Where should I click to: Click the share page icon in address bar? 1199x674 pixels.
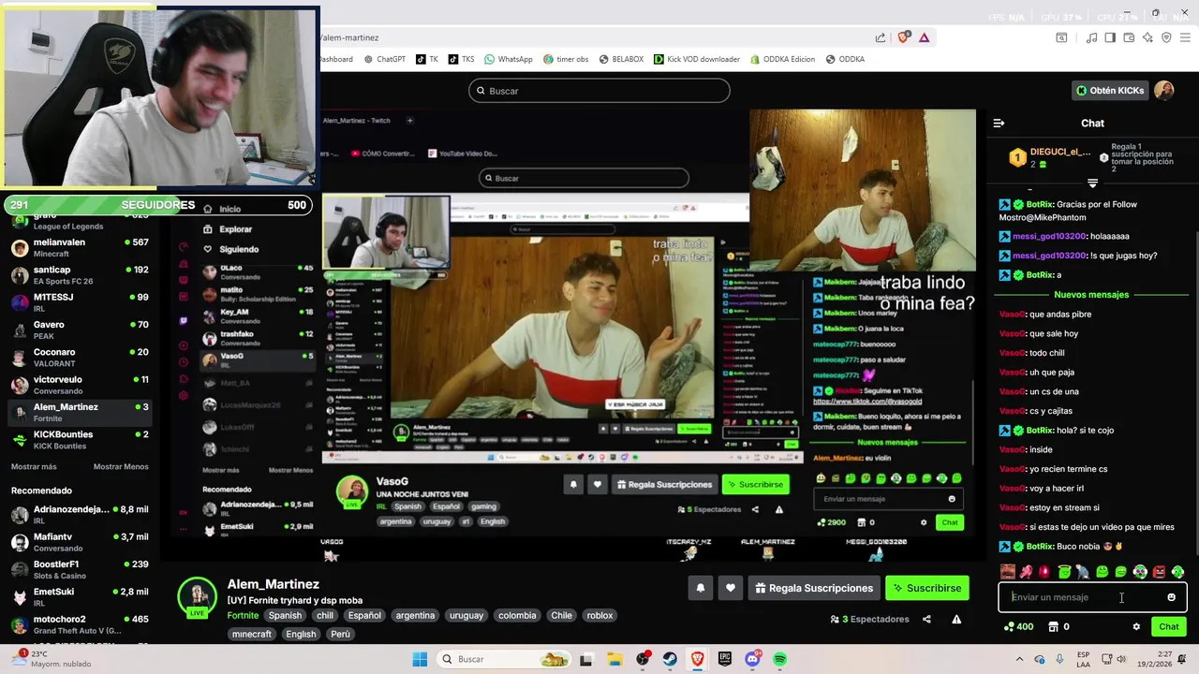point(881,37)
